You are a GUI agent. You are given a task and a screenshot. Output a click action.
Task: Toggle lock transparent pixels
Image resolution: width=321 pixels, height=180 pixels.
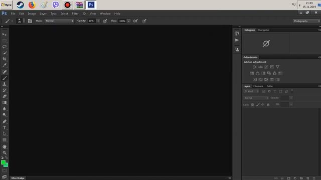[x=252, y=104]
